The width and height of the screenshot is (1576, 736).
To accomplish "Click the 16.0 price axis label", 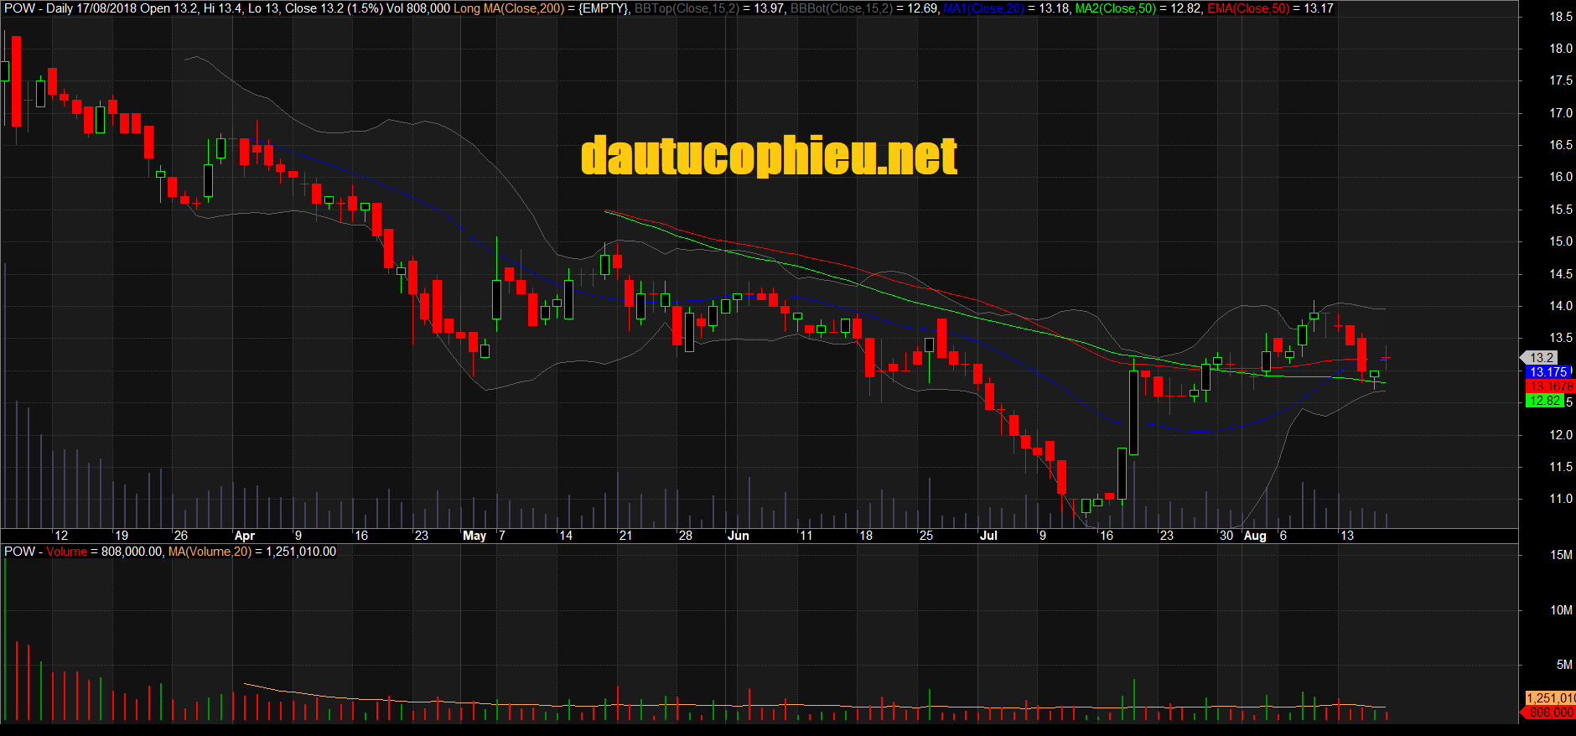I will click(x=1561, y=177).
